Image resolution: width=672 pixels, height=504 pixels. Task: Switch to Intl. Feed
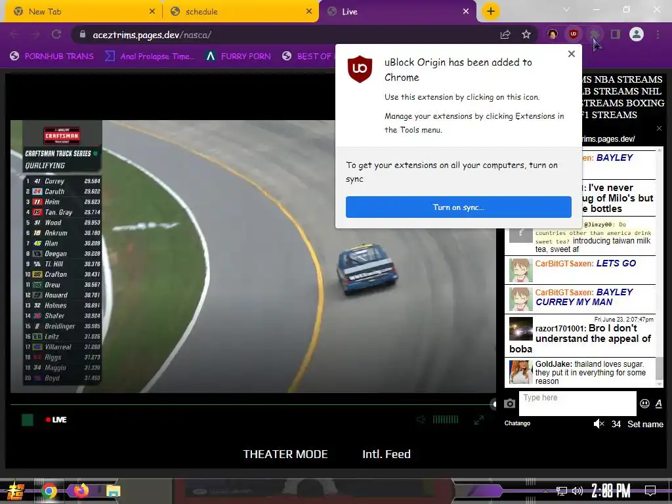click(x=386, y=454)
